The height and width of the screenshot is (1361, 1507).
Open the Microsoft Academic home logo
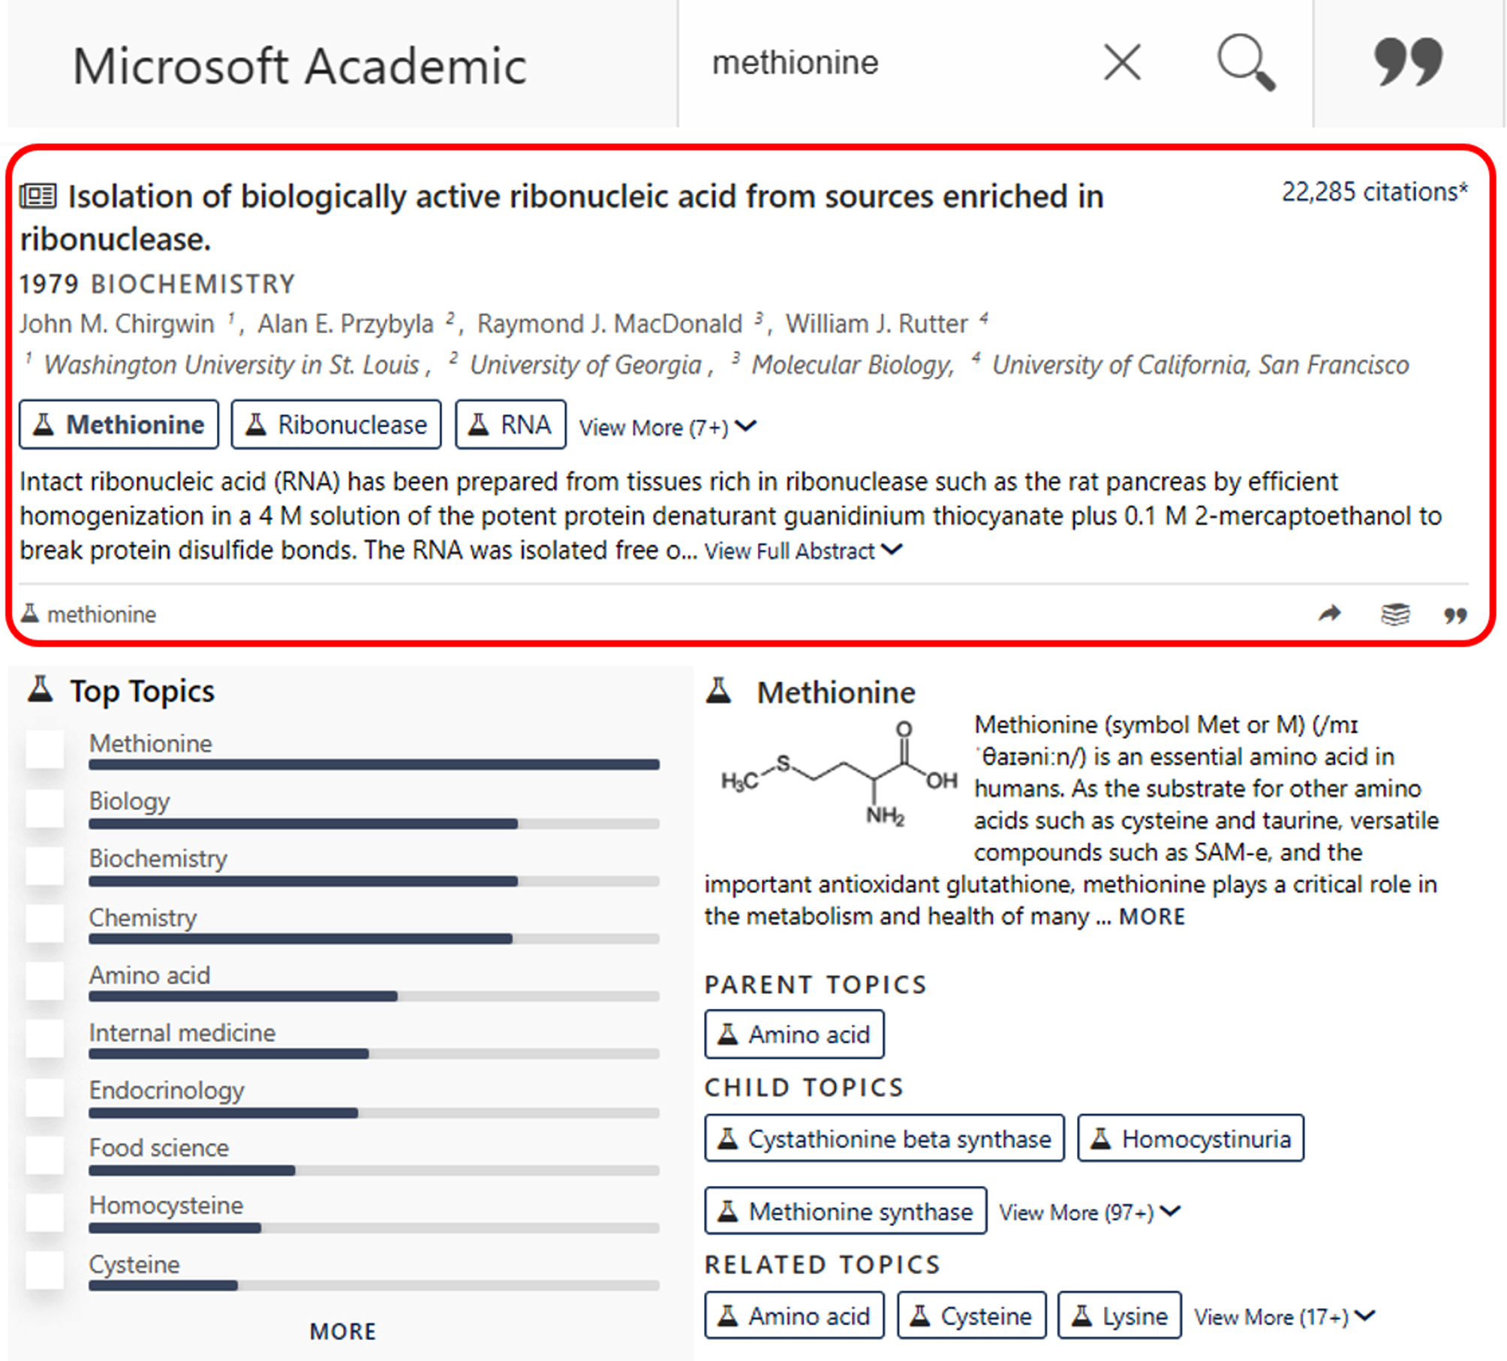[x=299, y=66]
